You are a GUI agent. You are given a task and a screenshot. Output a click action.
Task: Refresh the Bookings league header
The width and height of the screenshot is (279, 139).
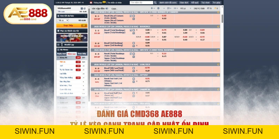(218, 27)
